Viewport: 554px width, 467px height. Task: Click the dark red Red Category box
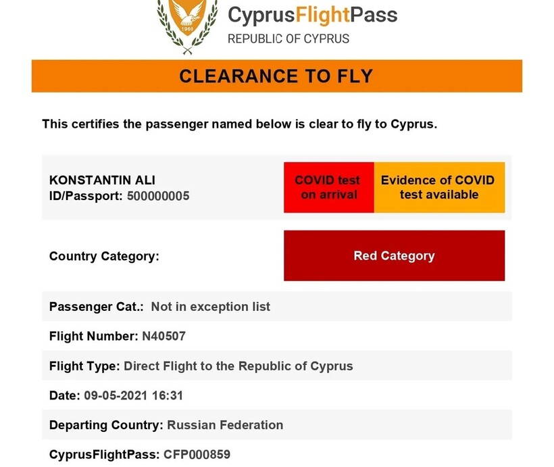point(394,255)
